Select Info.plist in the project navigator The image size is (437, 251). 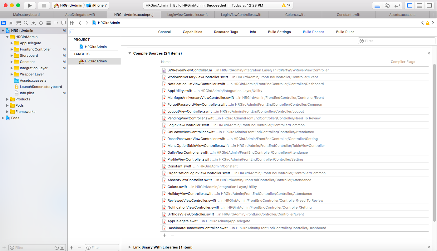coord(27,93)
